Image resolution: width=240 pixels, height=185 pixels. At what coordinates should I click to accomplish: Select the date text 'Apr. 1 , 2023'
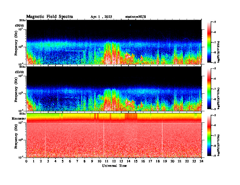[101, 17]
